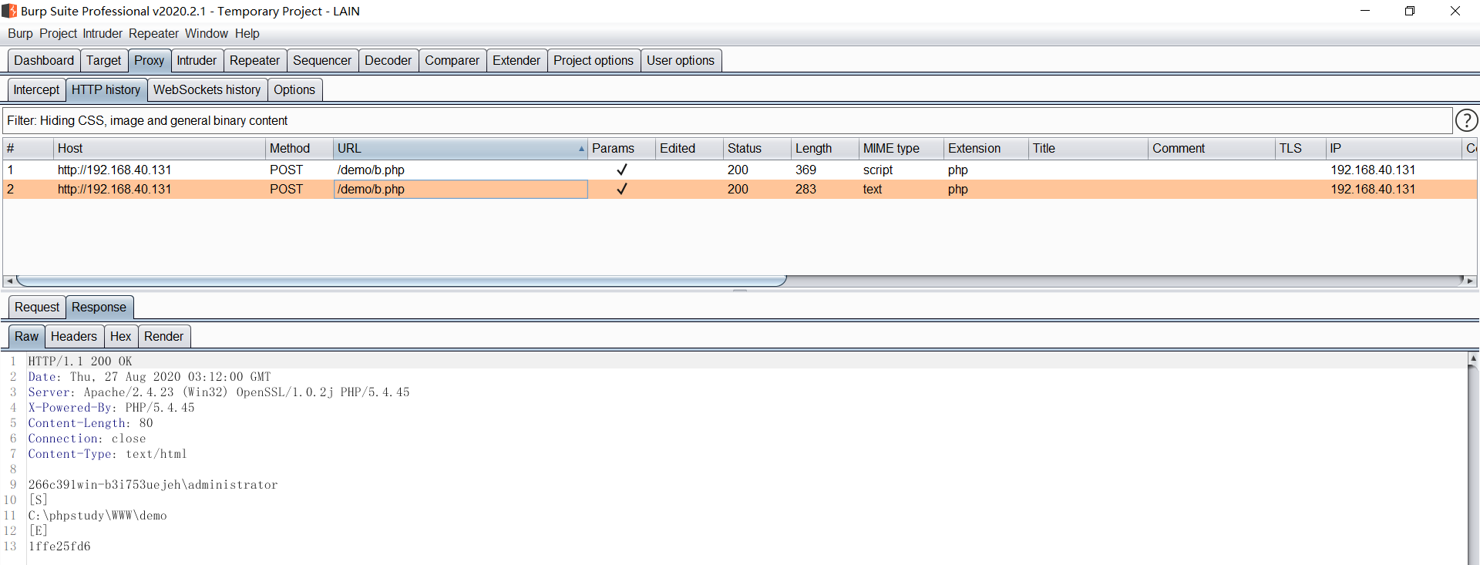Click the Server header line in response
The image size is (1480, 565).
[x=219, y=392]
